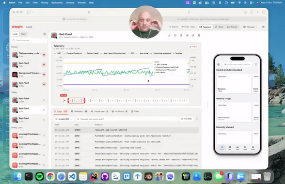The image size is (285, 184).
Task: Focus the log message search field
Action: [127, 119]
